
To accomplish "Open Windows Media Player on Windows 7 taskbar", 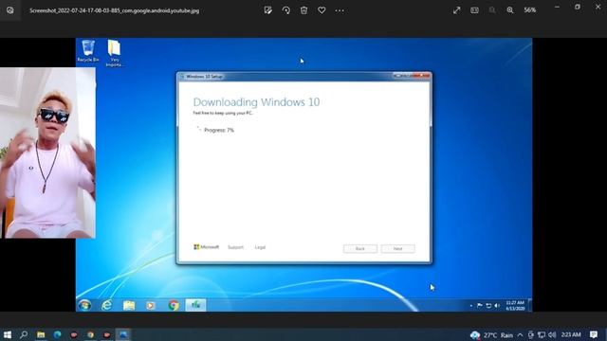I will click(x=151, y=305).
